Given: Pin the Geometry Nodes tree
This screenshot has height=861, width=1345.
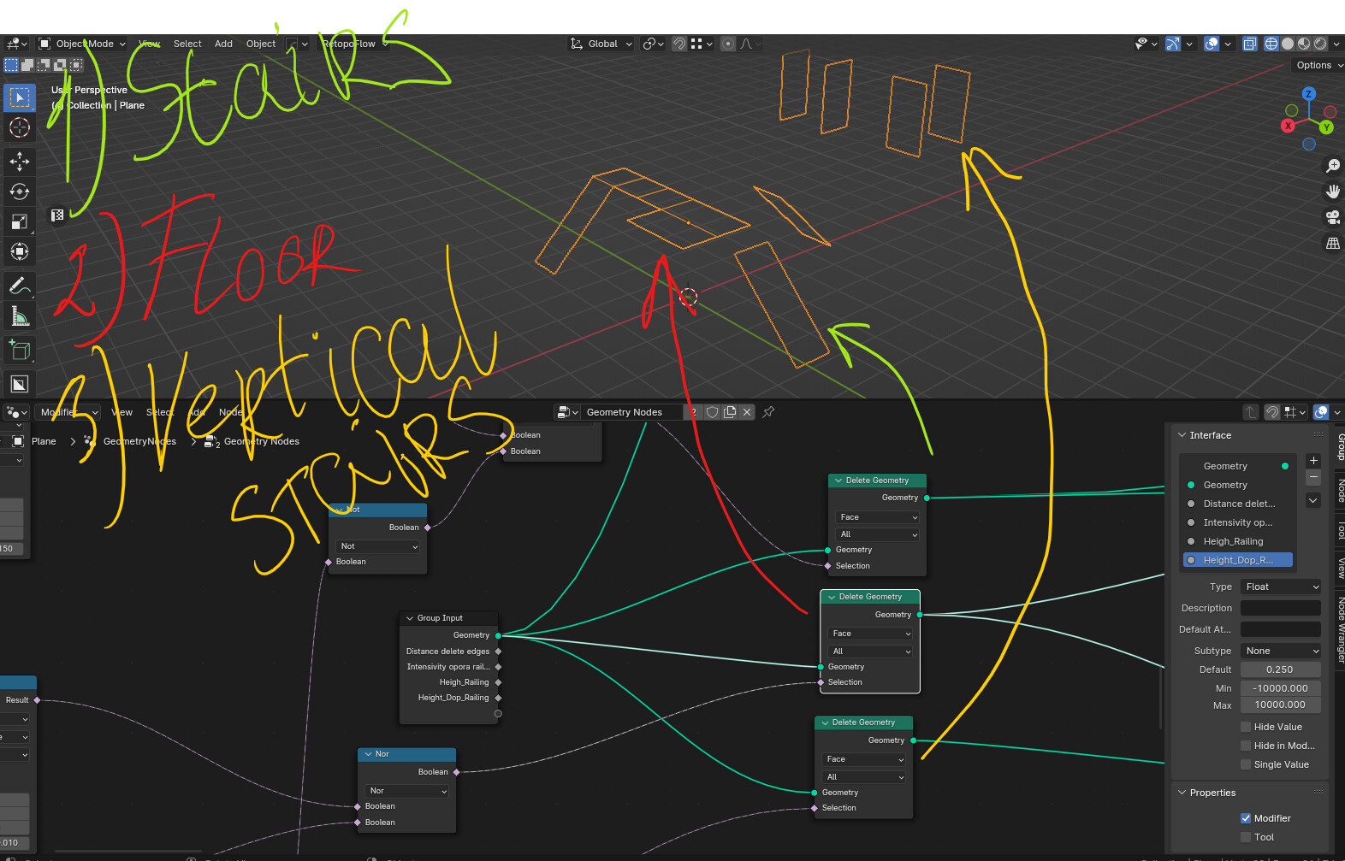Looking at the screenshot, I should point(768,412).
